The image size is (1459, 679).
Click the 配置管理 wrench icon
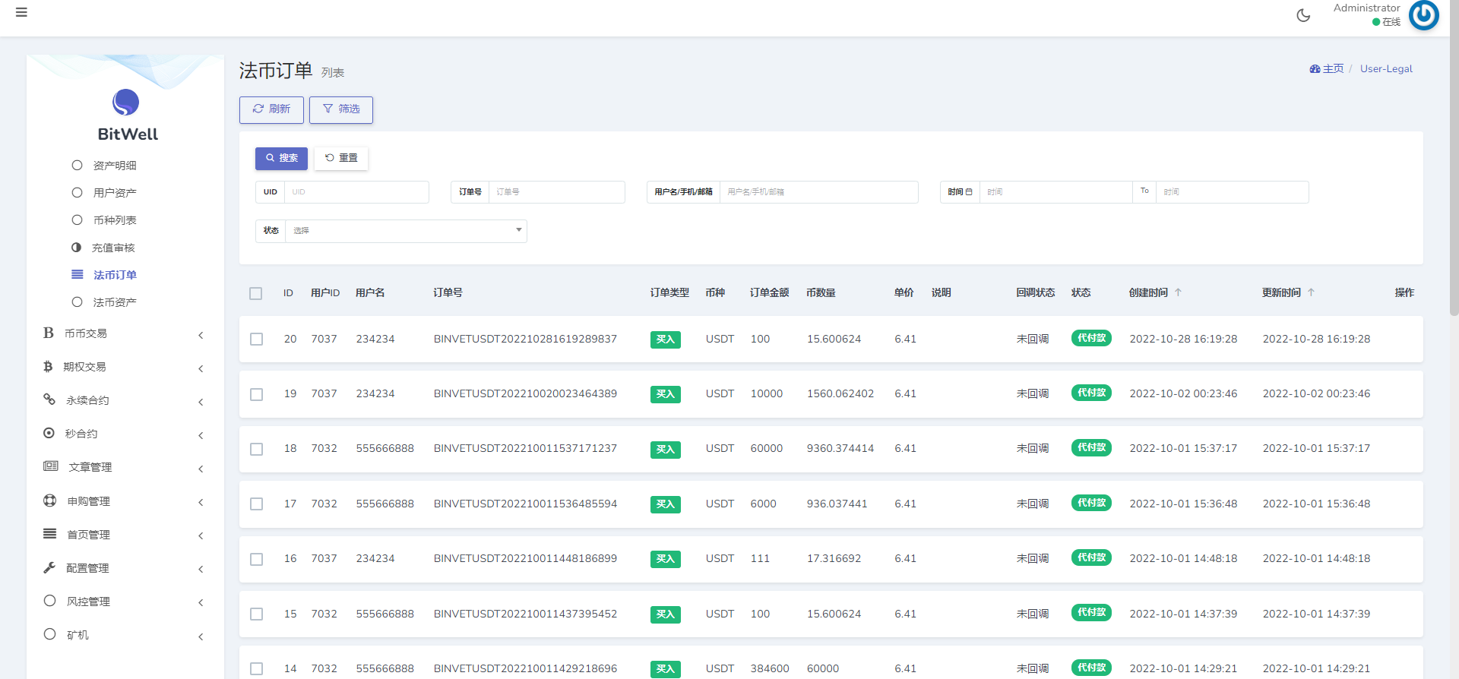point(49,567)
